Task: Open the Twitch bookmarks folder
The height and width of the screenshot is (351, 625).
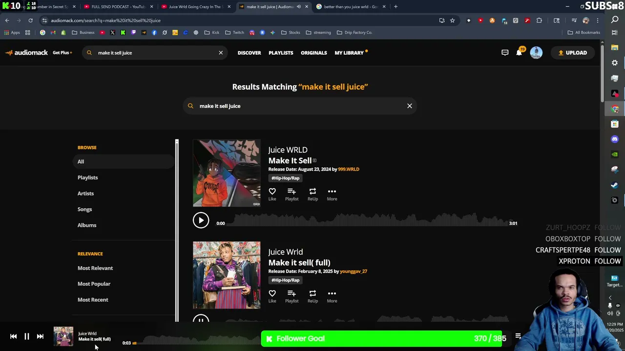Action: 234,33
